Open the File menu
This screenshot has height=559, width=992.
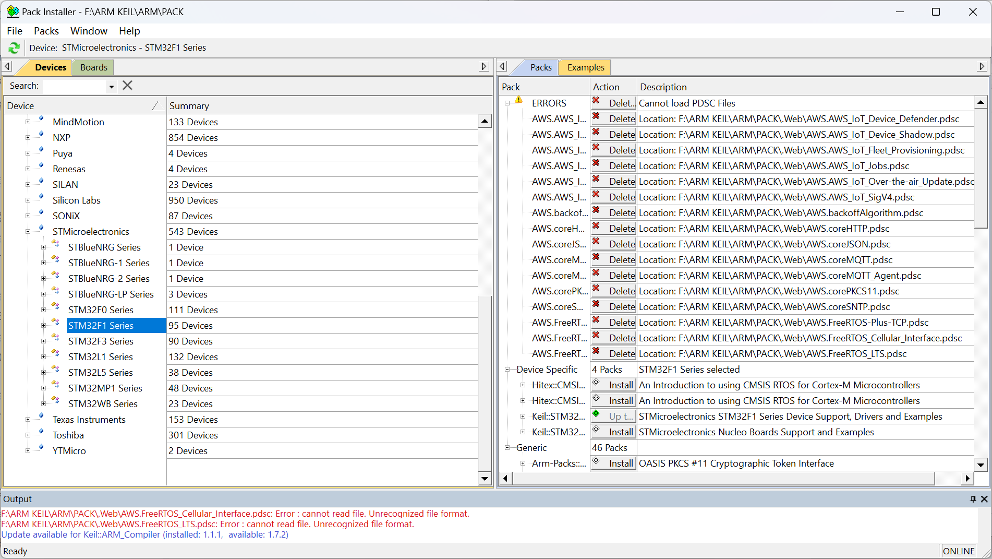(x=15, y=31)
